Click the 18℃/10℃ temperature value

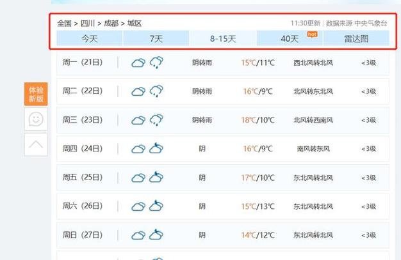click(258, 120)
